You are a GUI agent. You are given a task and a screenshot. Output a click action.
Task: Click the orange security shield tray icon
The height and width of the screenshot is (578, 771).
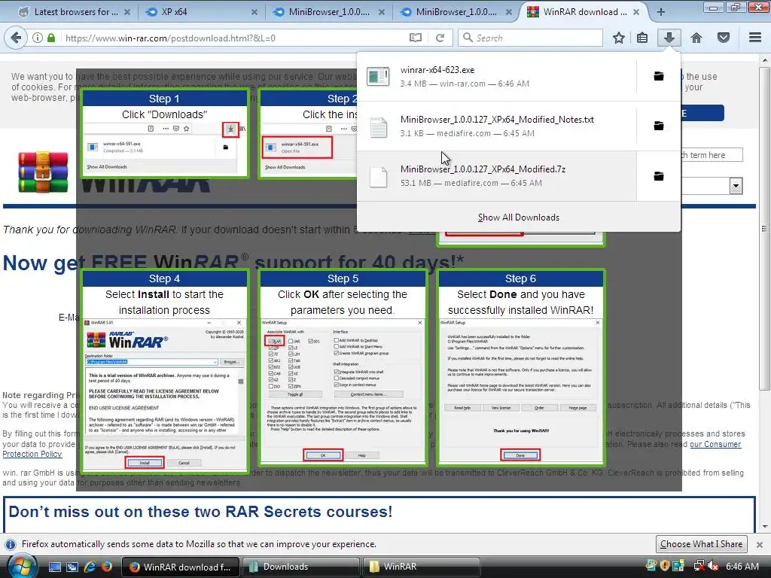point(665,566)
